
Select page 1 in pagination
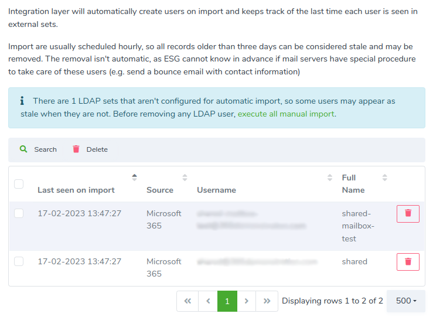227,301
